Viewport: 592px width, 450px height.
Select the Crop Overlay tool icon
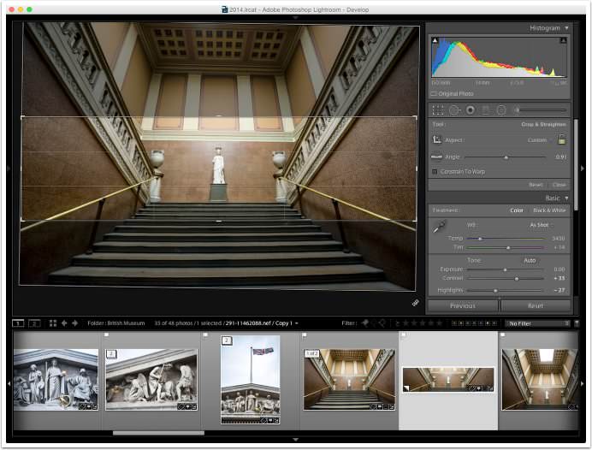437,110
